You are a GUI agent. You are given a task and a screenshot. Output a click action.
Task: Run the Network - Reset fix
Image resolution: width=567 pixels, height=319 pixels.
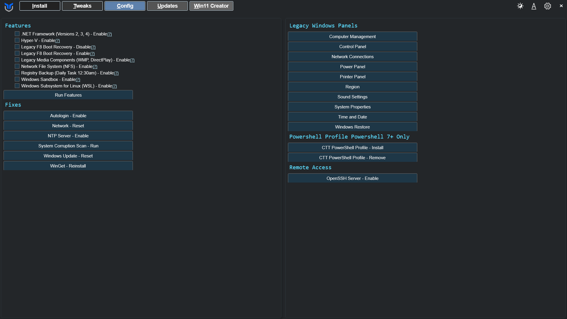[x=68, y=126]
